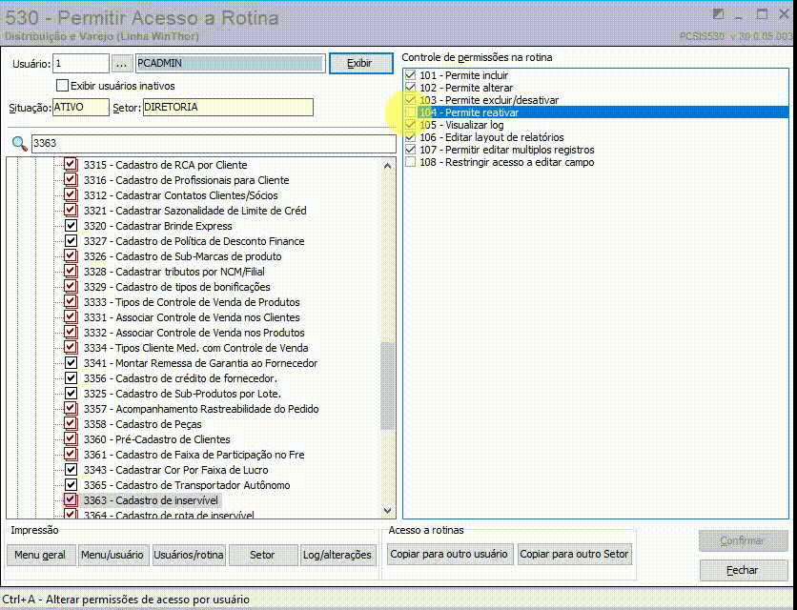Toggle checkbox for 3365 Cadastro de Transportador Autônomo
This screenshot has height=610, width=797.
click(71, 484)
